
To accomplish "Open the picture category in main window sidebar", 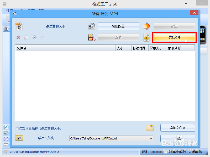I will click(x=6, y=133).
